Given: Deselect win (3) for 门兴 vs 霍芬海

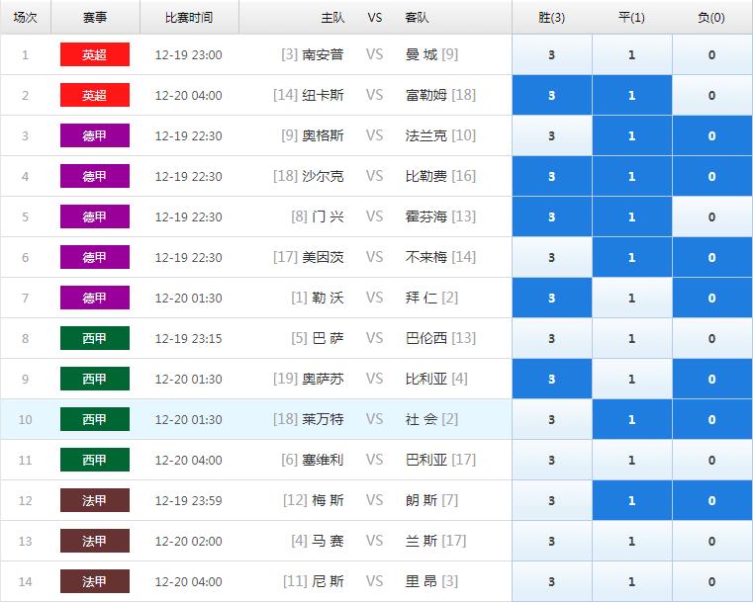Looking at the screenshot, I should point(552,216).
